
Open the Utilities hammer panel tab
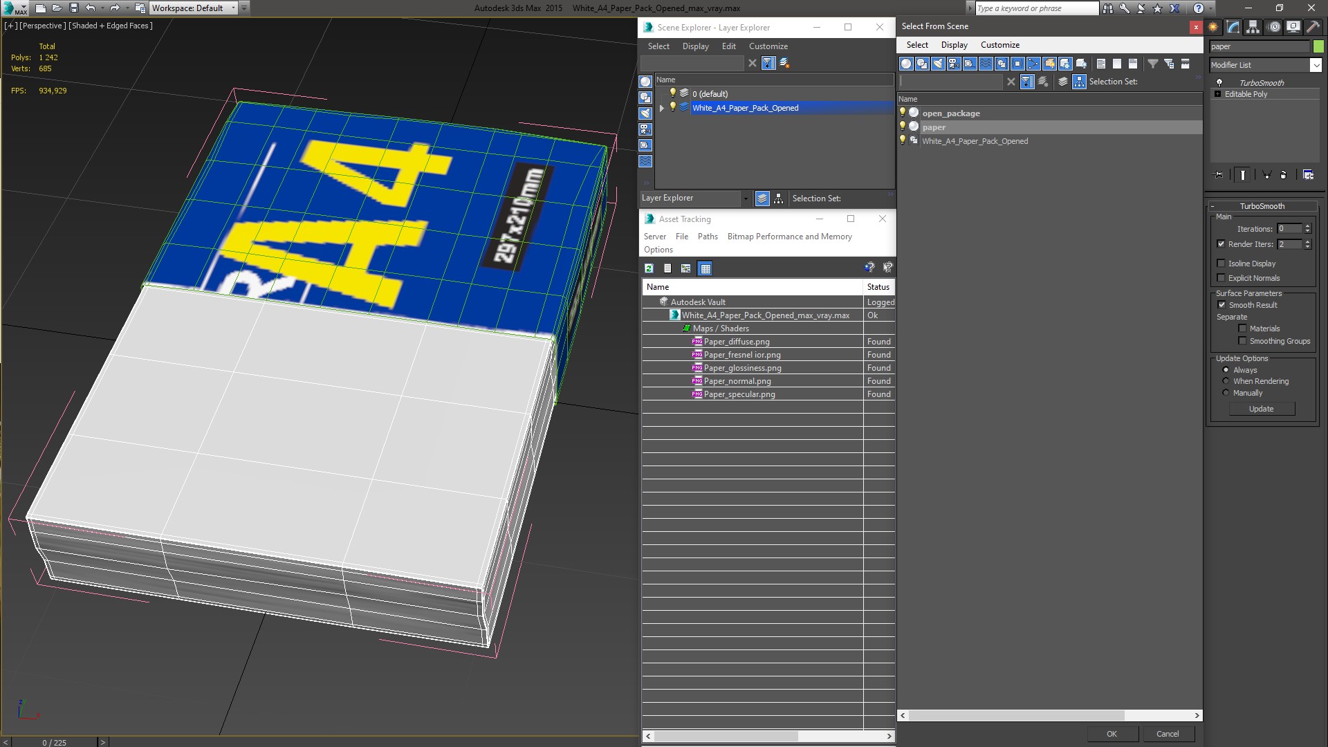point(1312,27)
